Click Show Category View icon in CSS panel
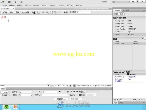Image resolution: width=146 pixels, height=110 pixels. 115,100
